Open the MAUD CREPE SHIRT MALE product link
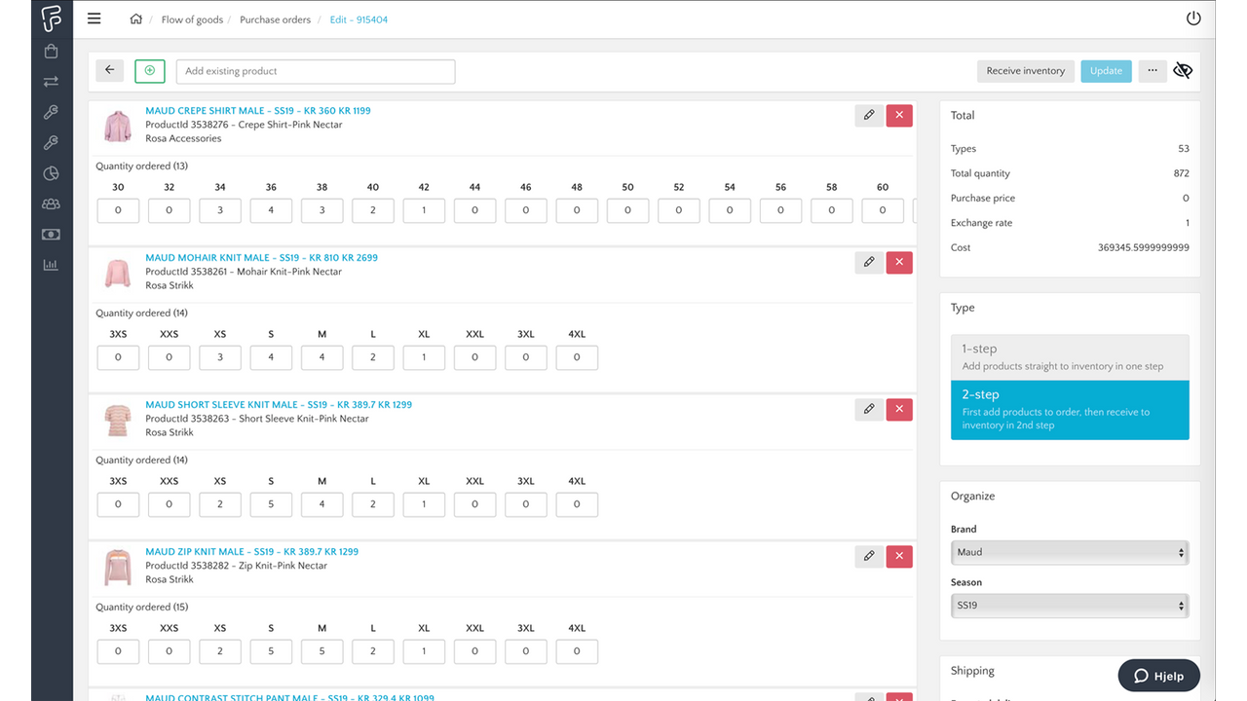Viewport: 1247px width, 701px height. click(257, 111)
